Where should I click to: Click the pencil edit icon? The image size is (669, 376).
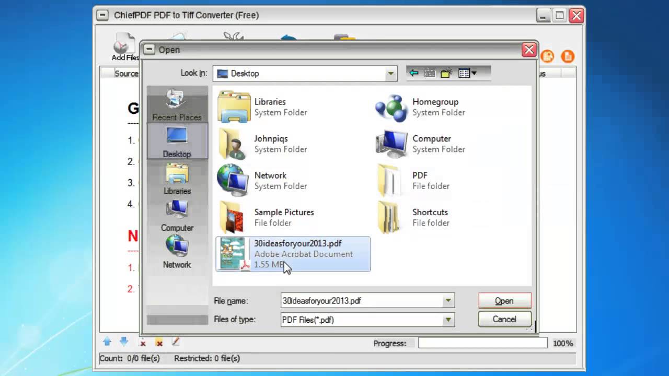click(x=176, y=342)
